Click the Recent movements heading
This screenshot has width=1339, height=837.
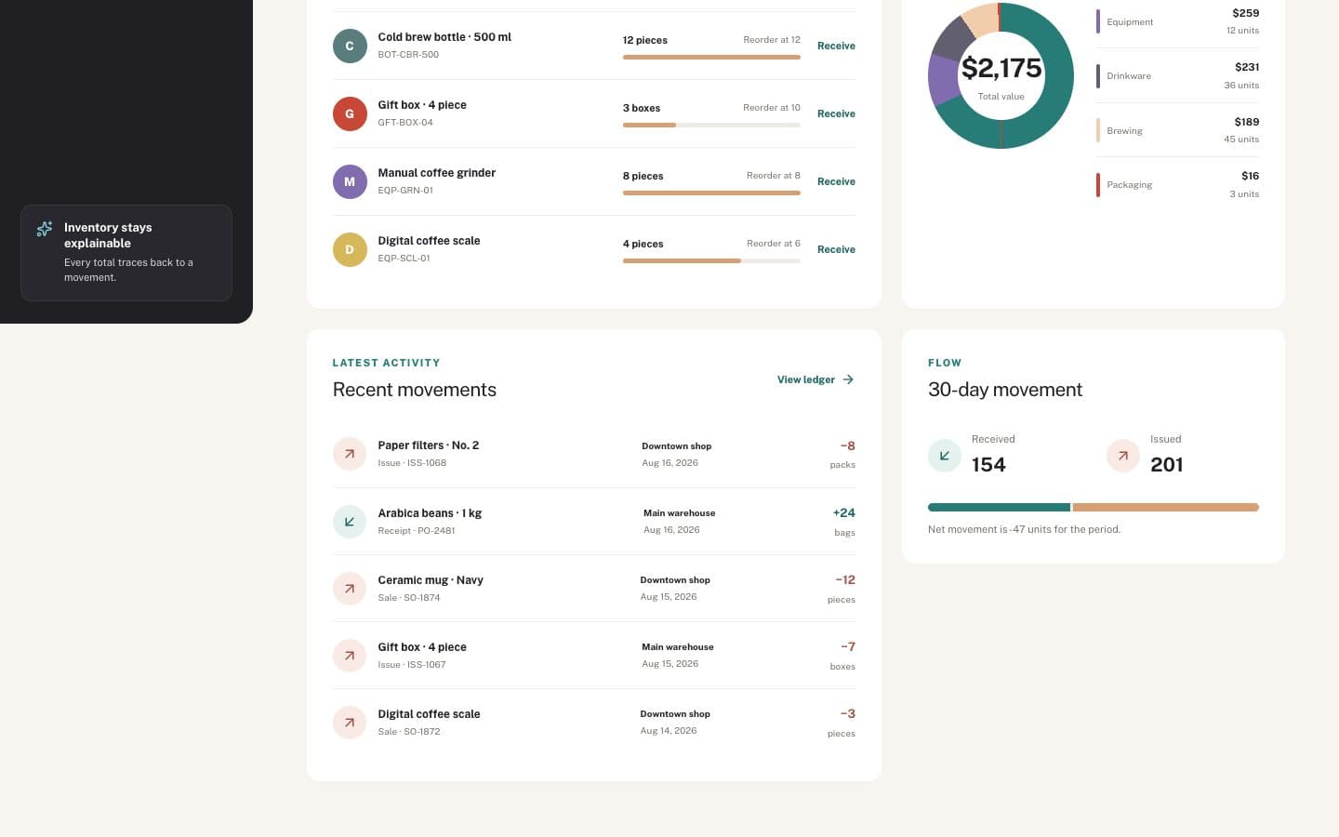click(x=415, y=390)
